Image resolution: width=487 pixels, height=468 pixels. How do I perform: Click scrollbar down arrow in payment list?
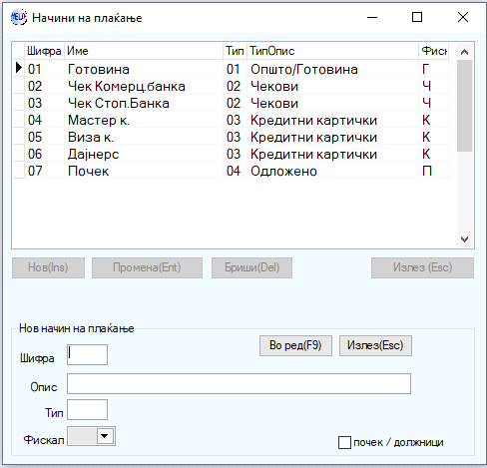click(x=464, y=239)
